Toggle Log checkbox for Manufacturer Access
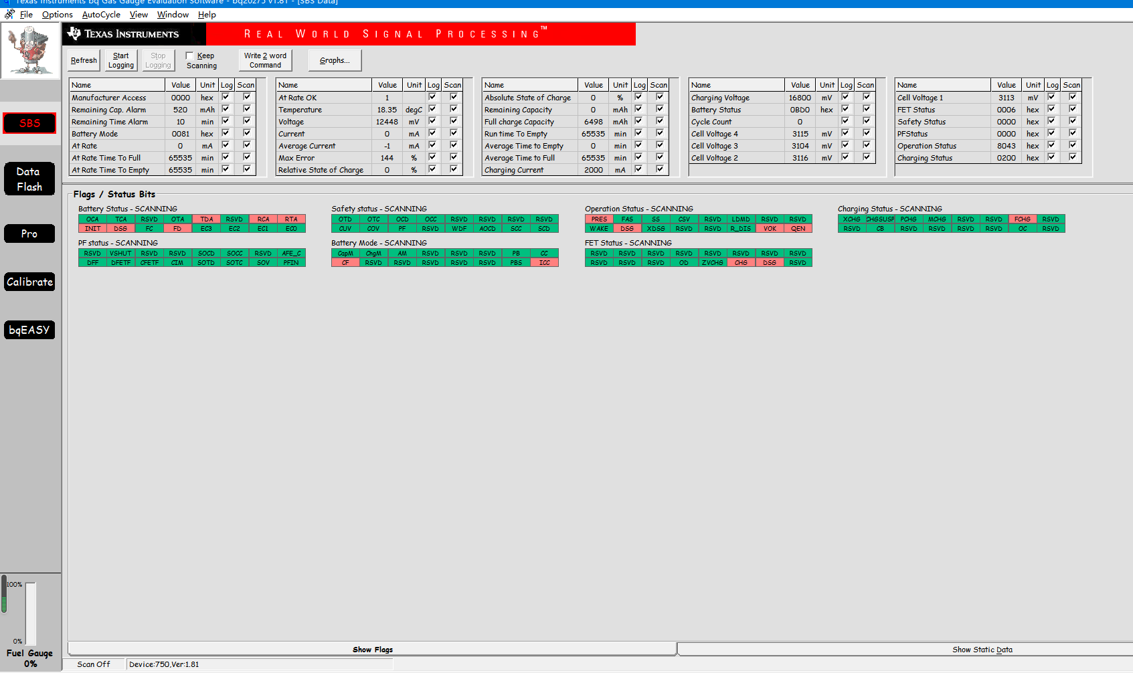This screenshot has width=1133, height=673. coord(226,97)
